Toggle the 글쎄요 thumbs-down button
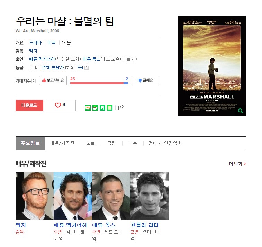The image size is (262, 247). pos(145,80)
